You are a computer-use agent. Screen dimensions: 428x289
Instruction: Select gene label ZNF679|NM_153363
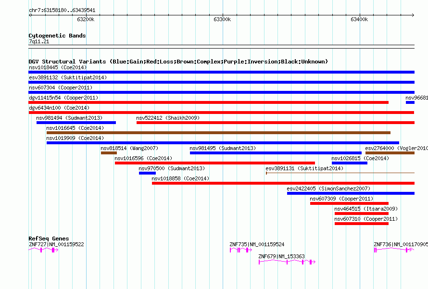[x=281, y=256]
